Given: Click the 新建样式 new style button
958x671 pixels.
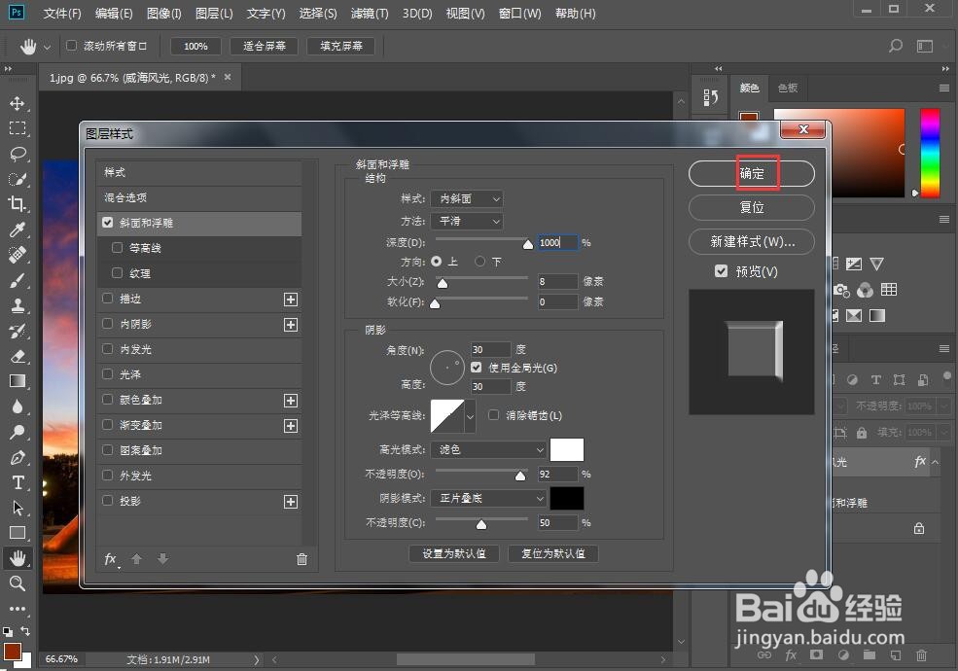Looking at the screenshot, I should click(751, 241).
